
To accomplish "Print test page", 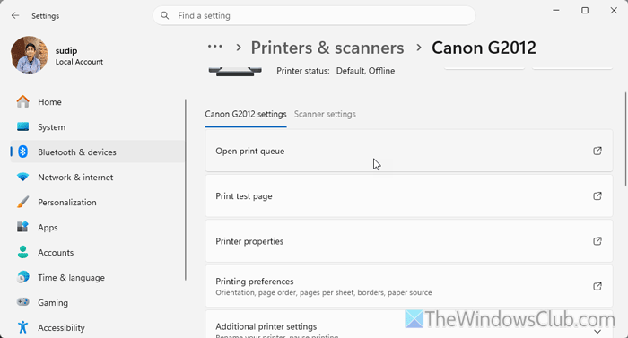I will click(409, 195).
